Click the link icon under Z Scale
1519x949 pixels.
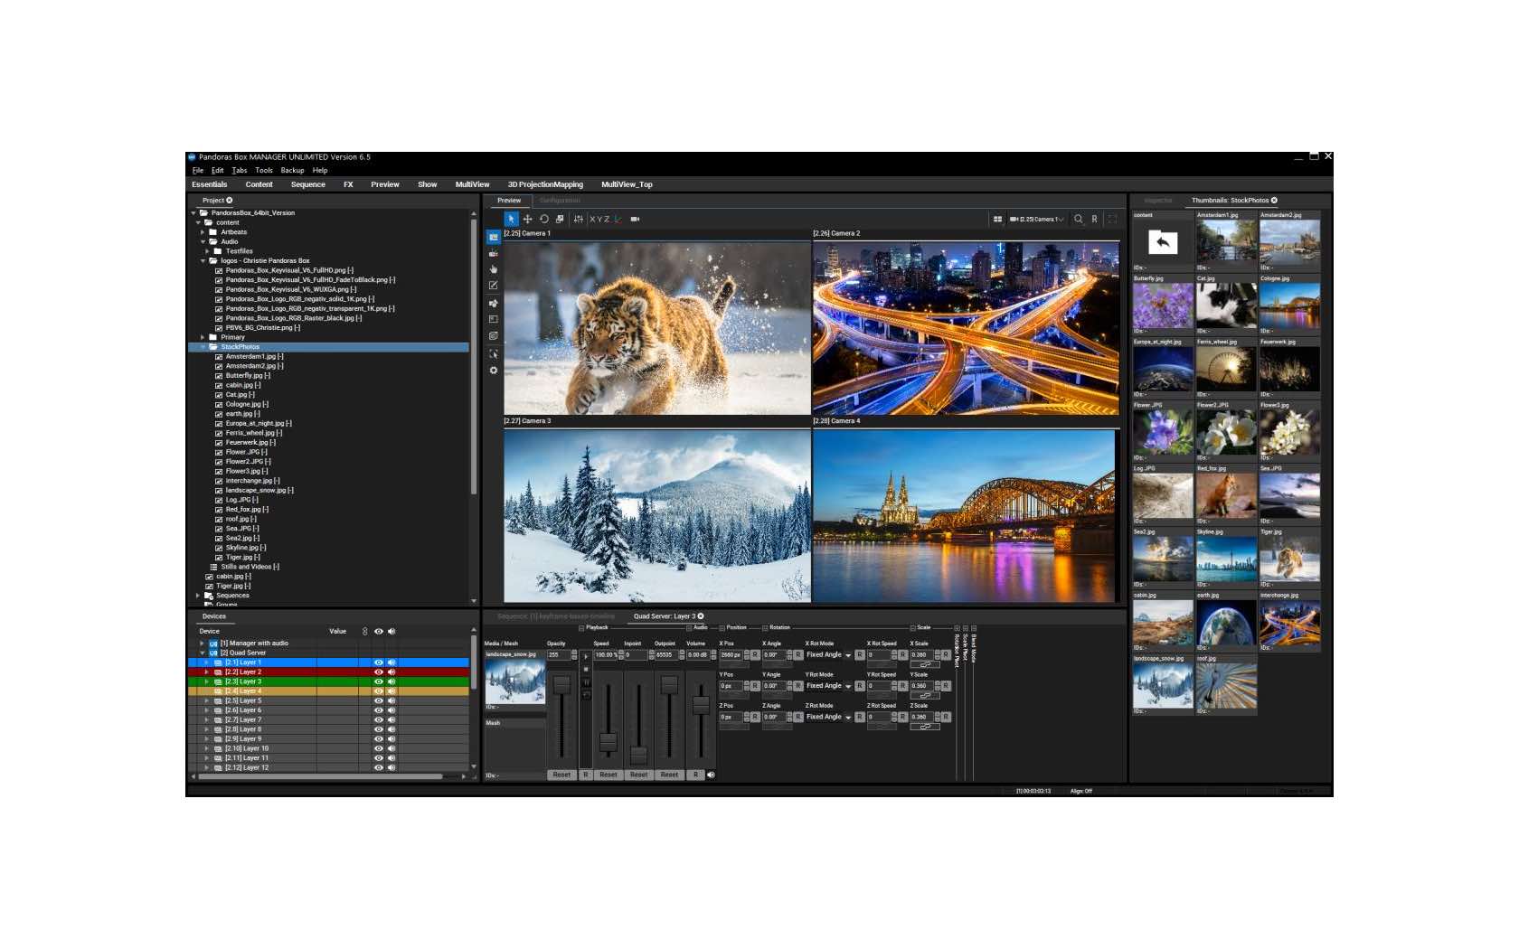pyautogui.click(x=924, y=727)
